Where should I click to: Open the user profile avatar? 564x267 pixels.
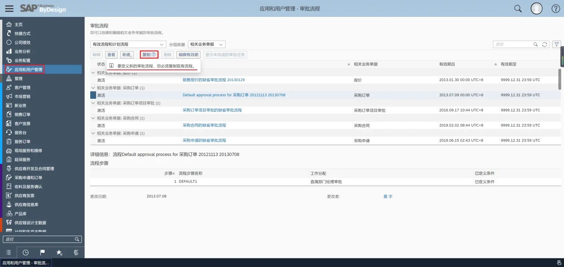(x=537, y=9)
